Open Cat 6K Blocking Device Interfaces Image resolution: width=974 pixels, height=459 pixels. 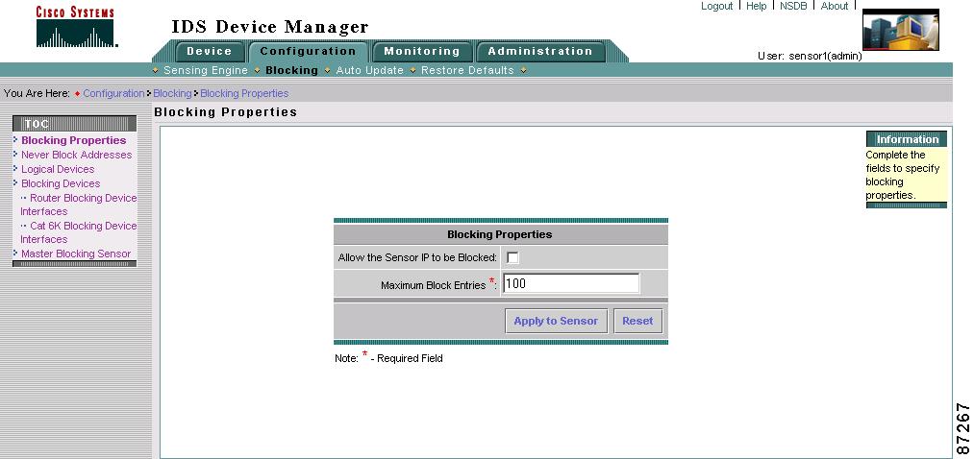coord(78,232)
